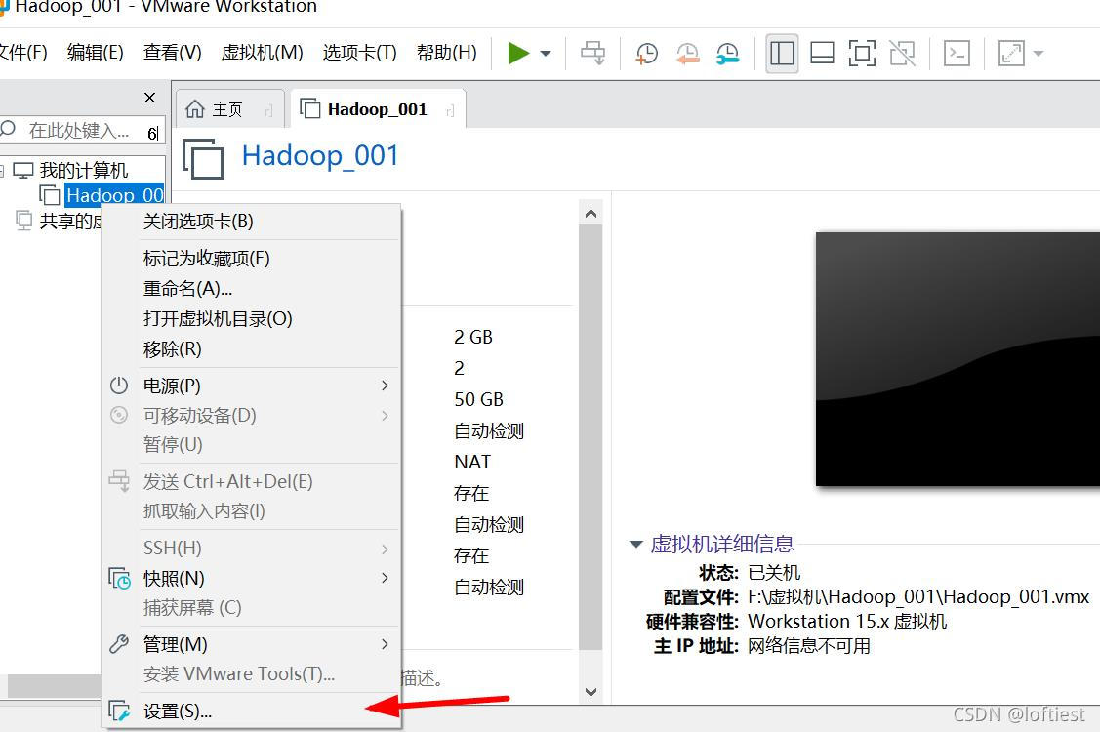Click the Unity mode toolbar icon
The width and height of the screenshot is (1100, 732).
pos(902,54)
